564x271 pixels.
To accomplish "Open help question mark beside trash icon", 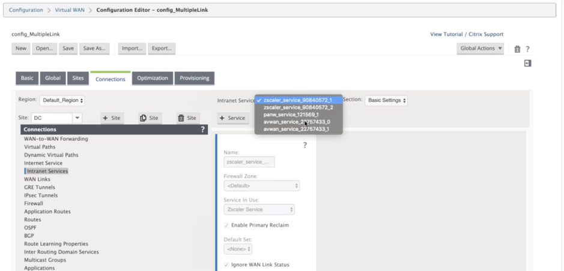I will pyautogui.click(x=528, y=49).
